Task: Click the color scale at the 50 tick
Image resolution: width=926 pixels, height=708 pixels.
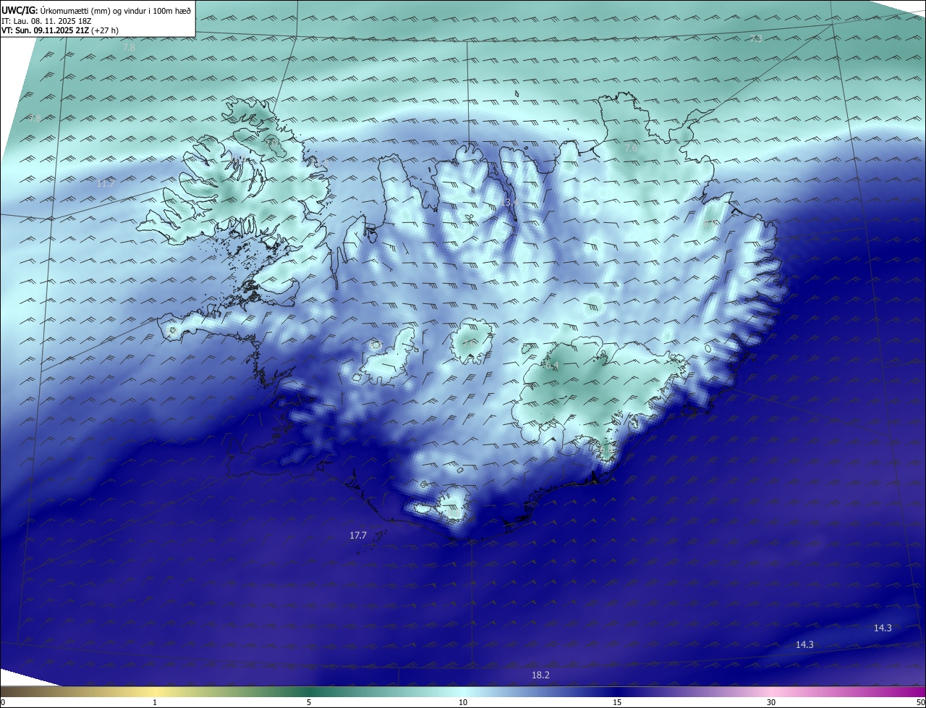Action: click(920, 702)
